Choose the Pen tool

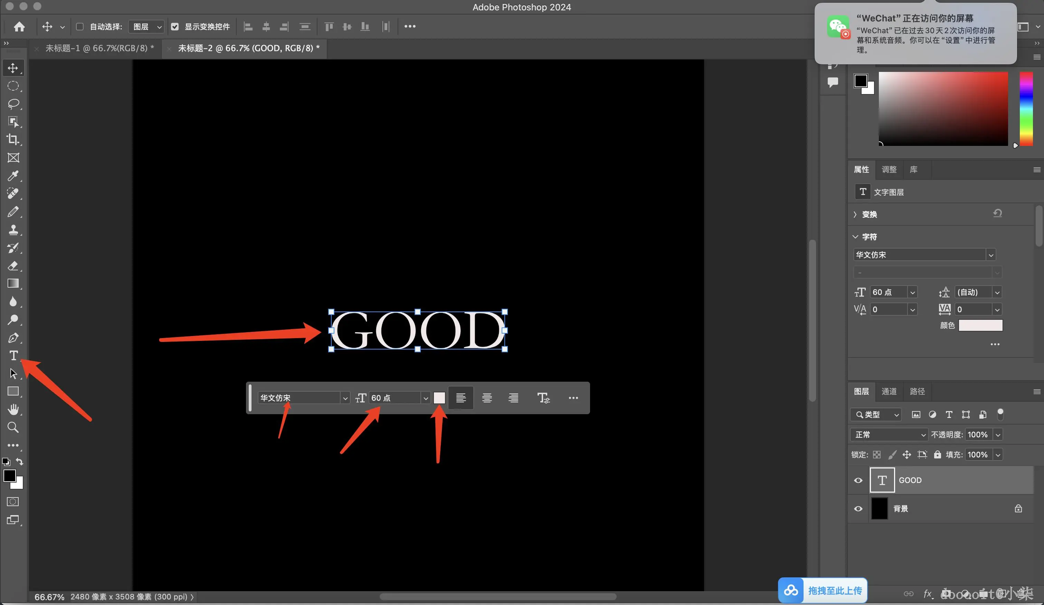click(13, 338)
